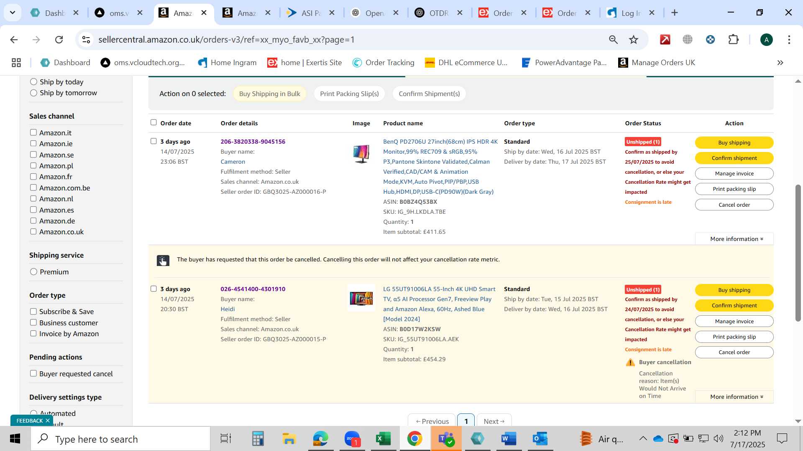803x451 pixels.
Task: Click the OneDrive cloud tray icon
Action: [658, 438]
